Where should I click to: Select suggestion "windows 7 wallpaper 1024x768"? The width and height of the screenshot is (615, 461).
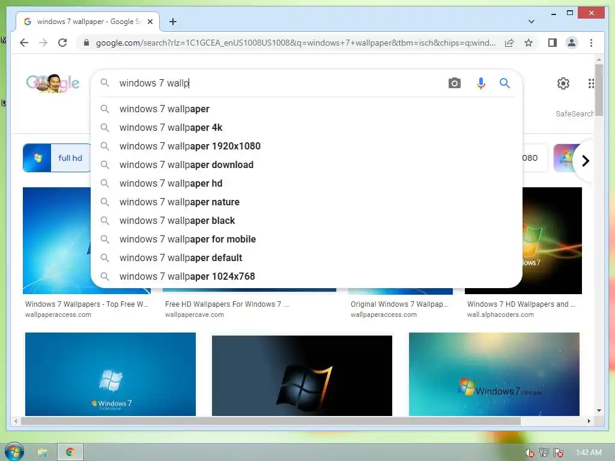[x=306, y=276]
